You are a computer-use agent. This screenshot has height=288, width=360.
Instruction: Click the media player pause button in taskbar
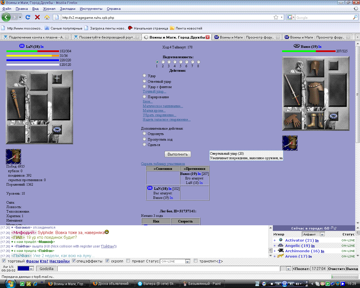[x=284, y=284]
